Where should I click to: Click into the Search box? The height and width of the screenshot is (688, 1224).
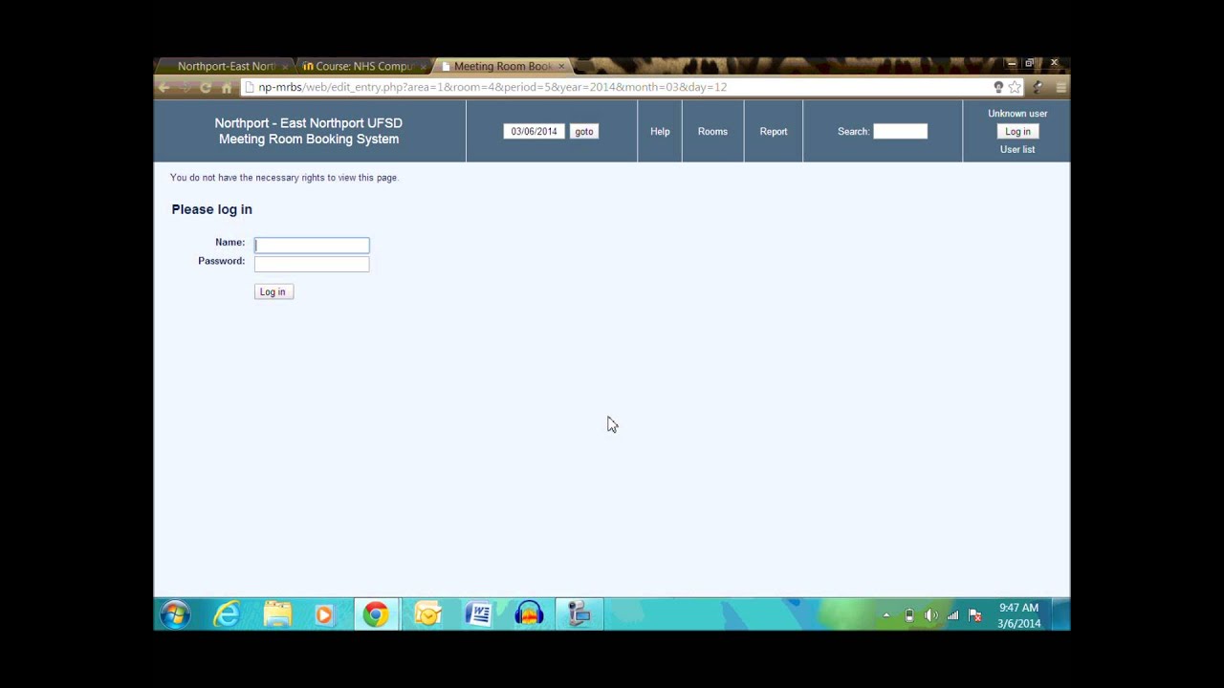(900, 132)
